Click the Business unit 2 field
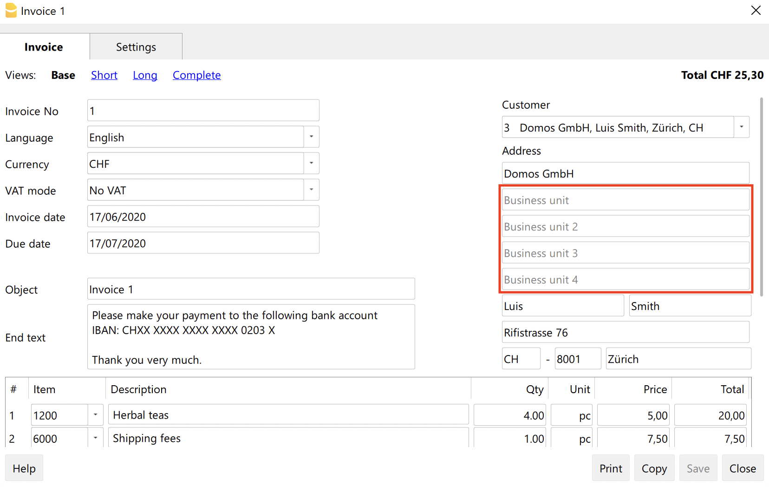Image resolution: width=769 pixels, height=487 pixels. 625,227
